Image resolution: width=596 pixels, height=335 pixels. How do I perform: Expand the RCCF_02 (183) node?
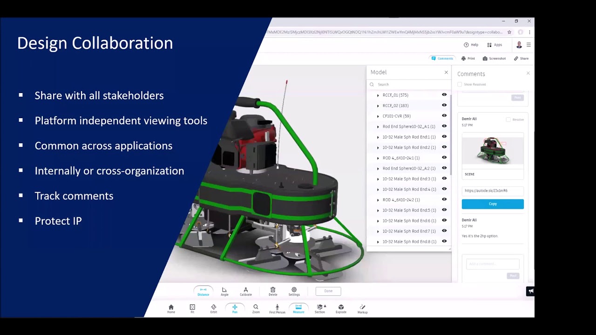coord(378,106)
